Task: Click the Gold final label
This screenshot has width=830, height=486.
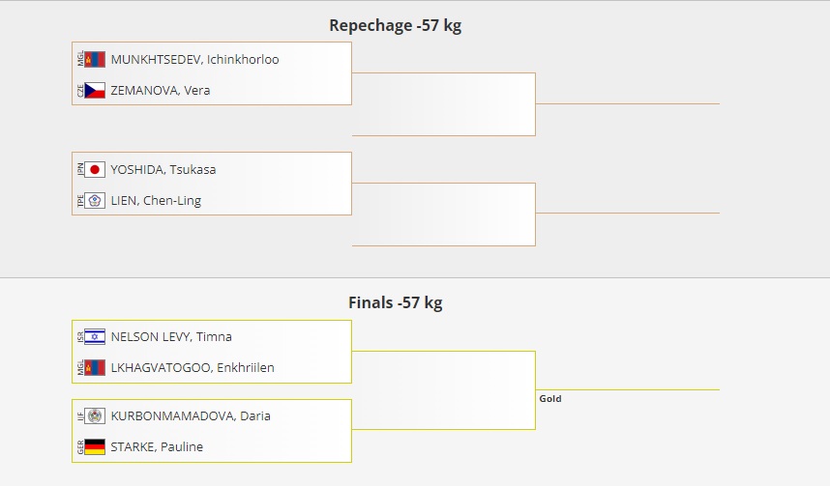Action: [550, 399]
